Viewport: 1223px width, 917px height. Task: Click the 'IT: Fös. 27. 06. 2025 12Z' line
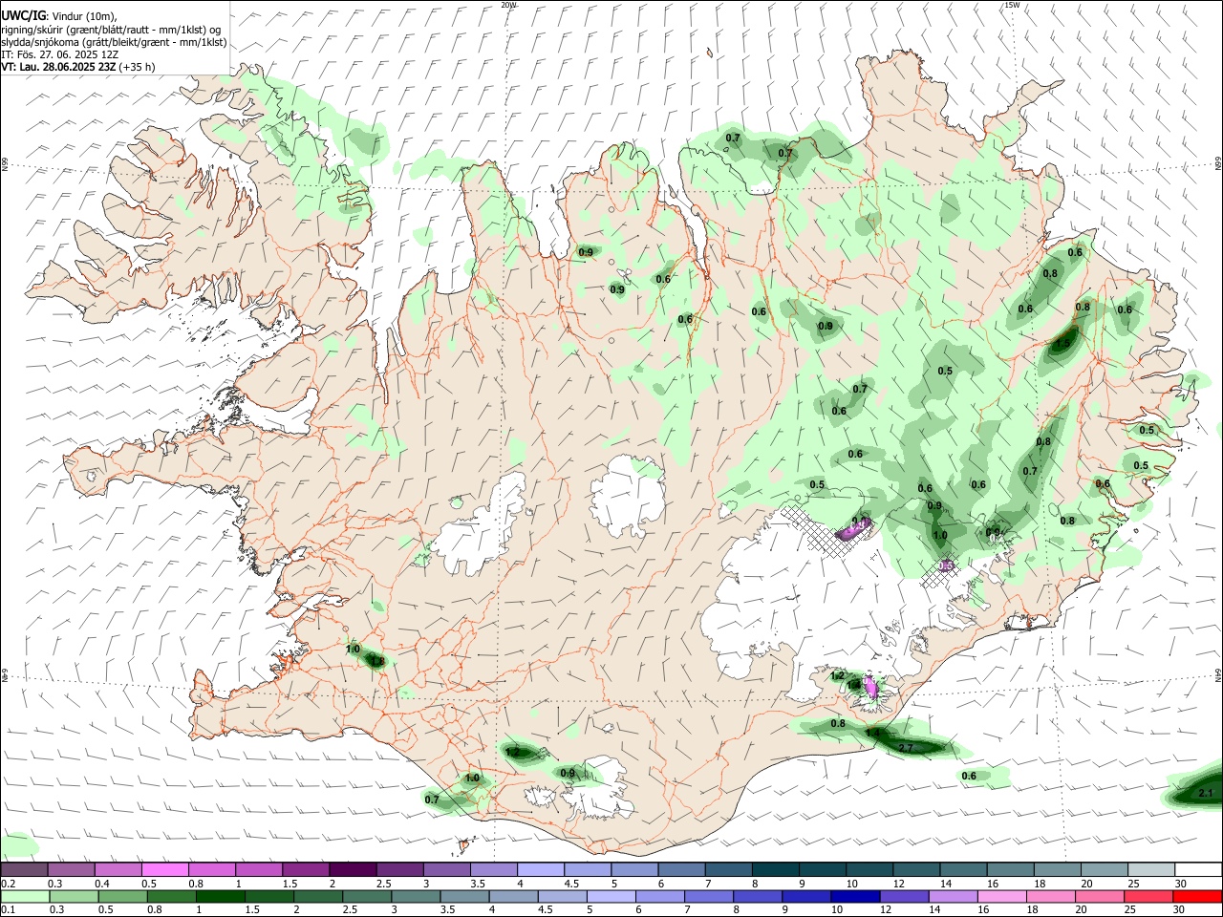point(59,54)
